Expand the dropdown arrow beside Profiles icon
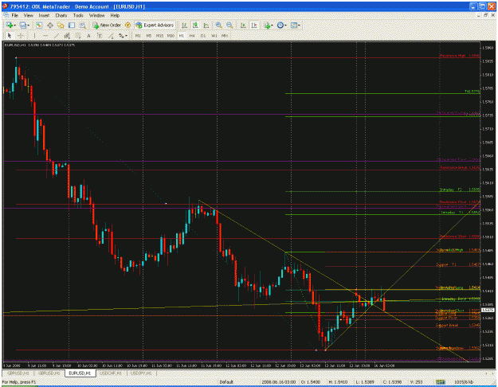 [x=28, y=25]
